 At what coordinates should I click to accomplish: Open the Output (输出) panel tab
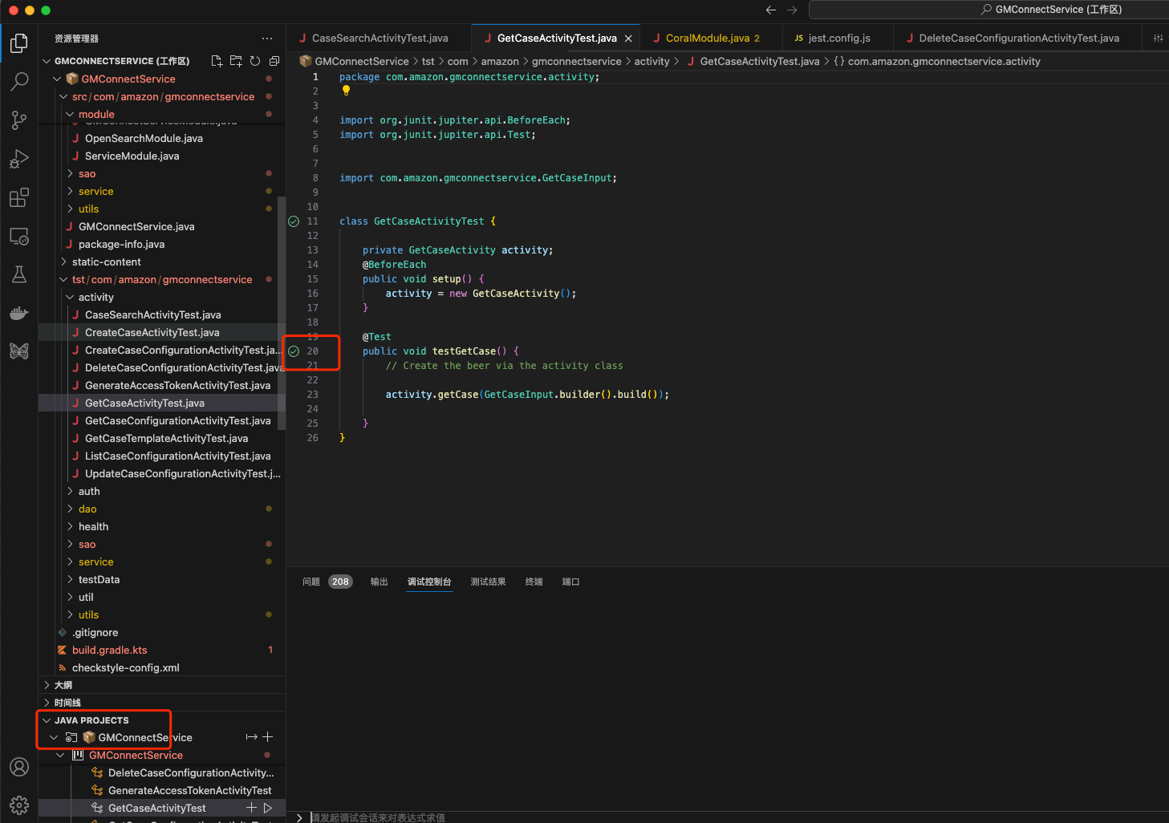(380, 582)
